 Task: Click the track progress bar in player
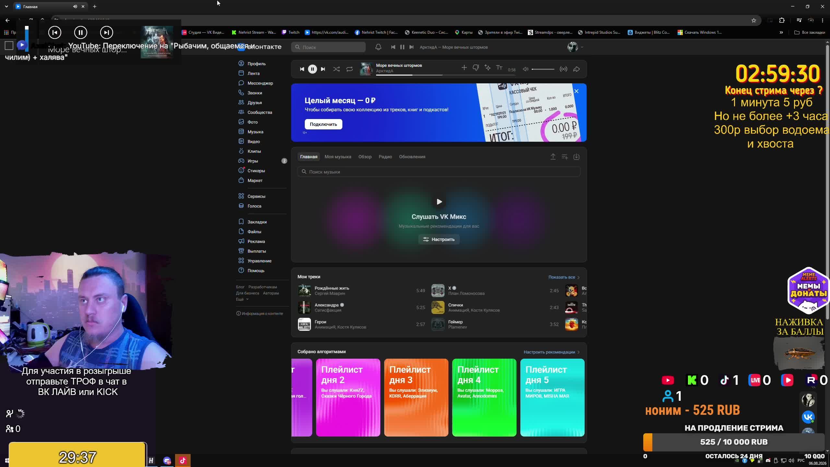coord(446,75)
